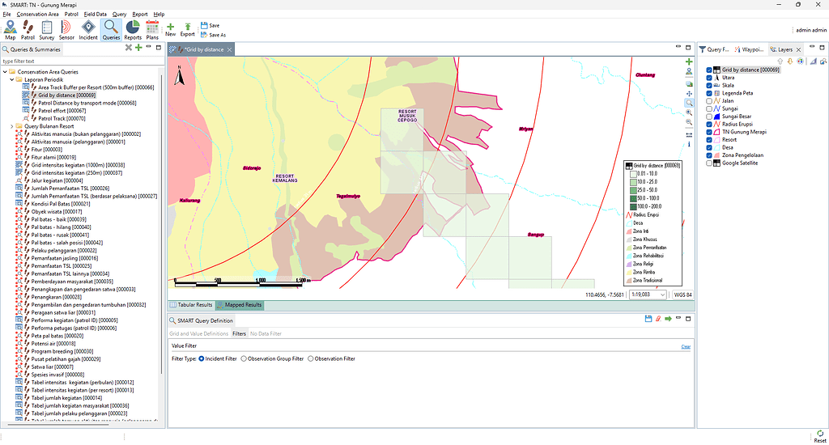Open the Reports pie chart icon
This screenshot has width=829, height=445.
(x=133, y=29)
